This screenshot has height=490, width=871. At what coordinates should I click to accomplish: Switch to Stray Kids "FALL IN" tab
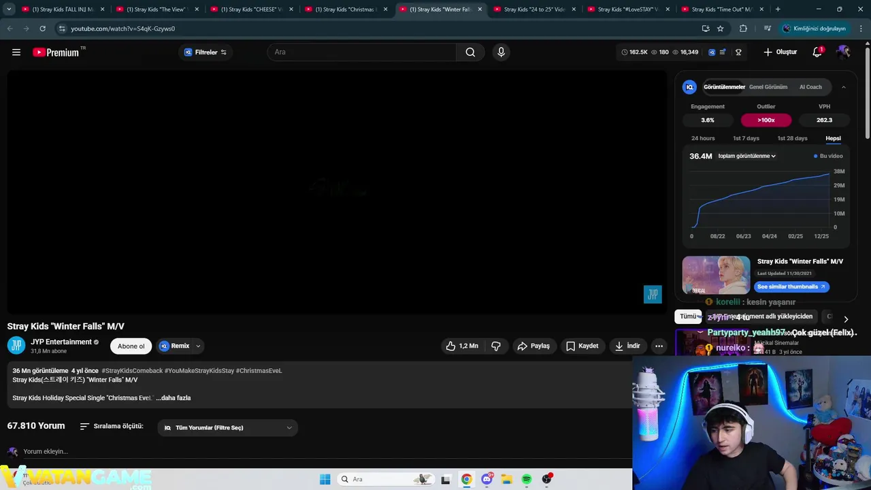[64, 10]
